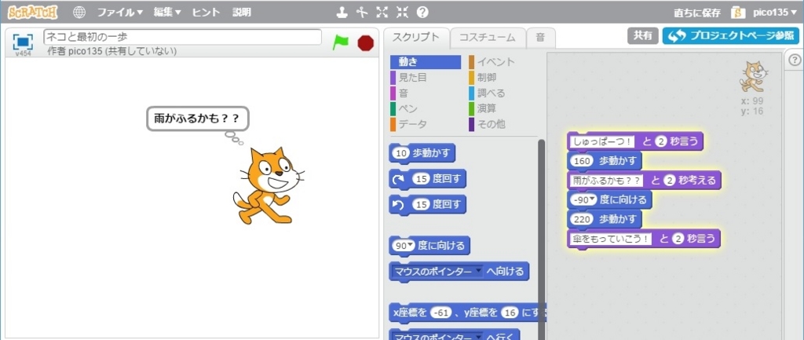
Task: Click the 160 歩動かす script block
Action: click(x=605, y=161)
